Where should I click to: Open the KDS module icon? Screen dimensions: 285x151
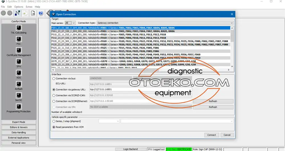pos(19,73)
